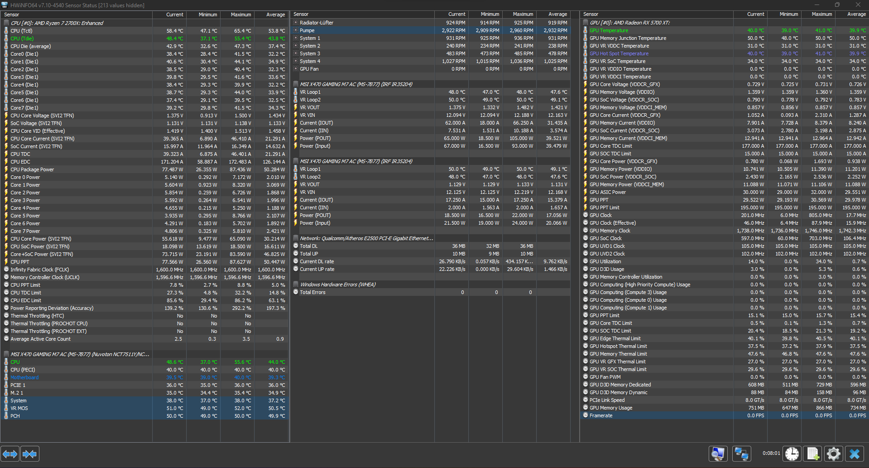Select the GPU Hot Spot Temperature row
This screenshot has width=869, height=468.
(x=725, y=53)
